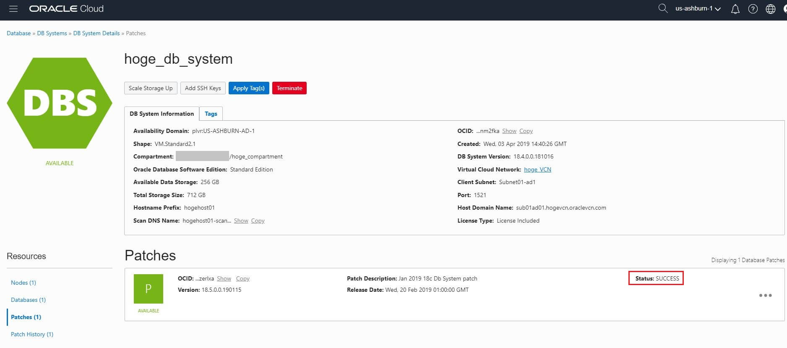The image size is (787, 348).
Task: Click the Available Data Storage 256 GB value
Action: point(210,182)
